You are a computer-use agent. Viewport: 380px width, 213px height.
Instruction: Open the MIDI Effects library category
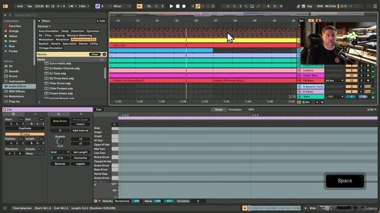[17, 91]
